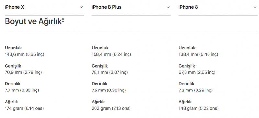The width and height of the screenshot is (259, 118).
Task: Click the 67,3 mm width value
Action: point(197,72)
